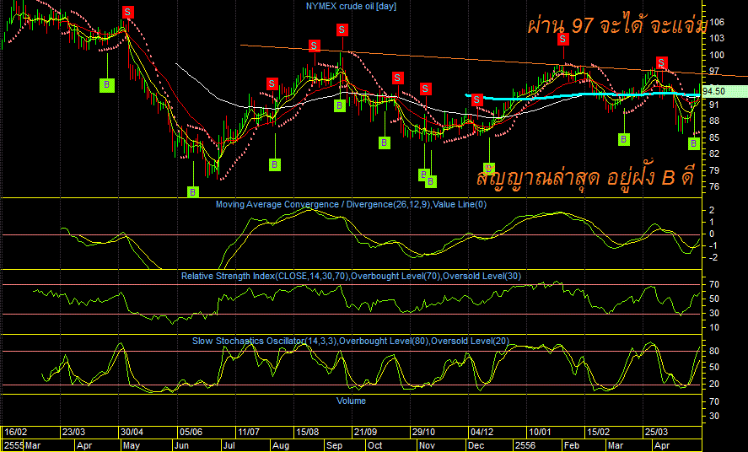Click the date label 21/09

click(x=365, y=432)
